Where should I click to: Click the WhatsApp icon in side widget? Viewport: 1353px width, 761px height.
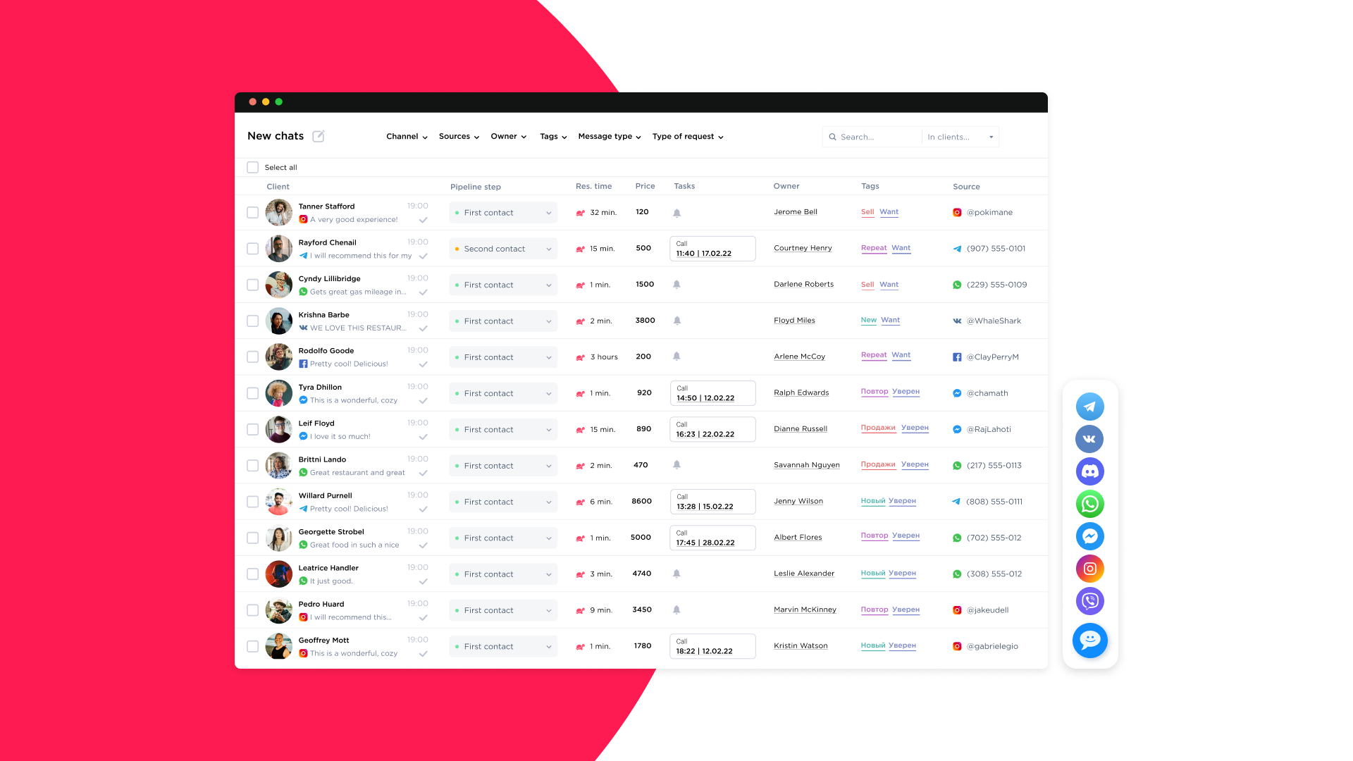point(1089,504)
